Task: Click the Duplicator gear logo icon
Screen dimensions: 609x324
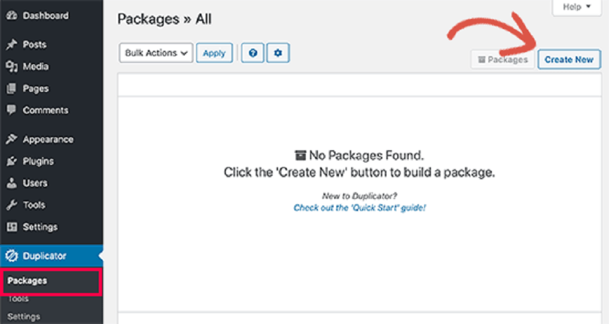Action: click(12, 256)
